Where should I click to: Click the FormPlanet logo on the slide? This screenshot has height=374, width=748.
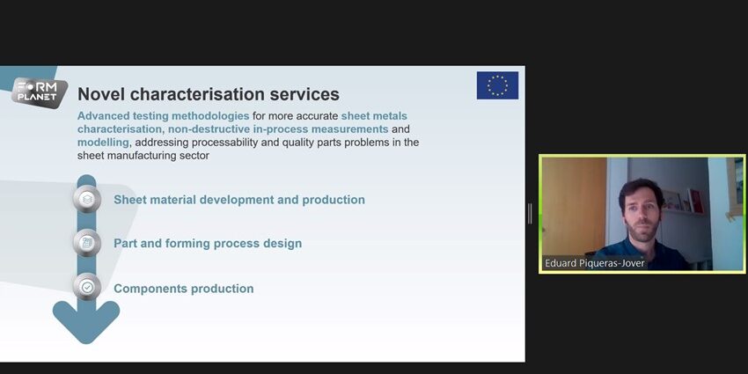[39, 92]
